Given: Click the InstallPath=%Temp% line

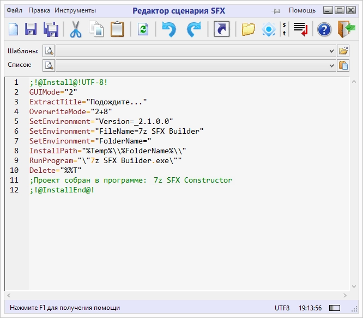Looking at the screenshot, I should (x=108, y=151).
